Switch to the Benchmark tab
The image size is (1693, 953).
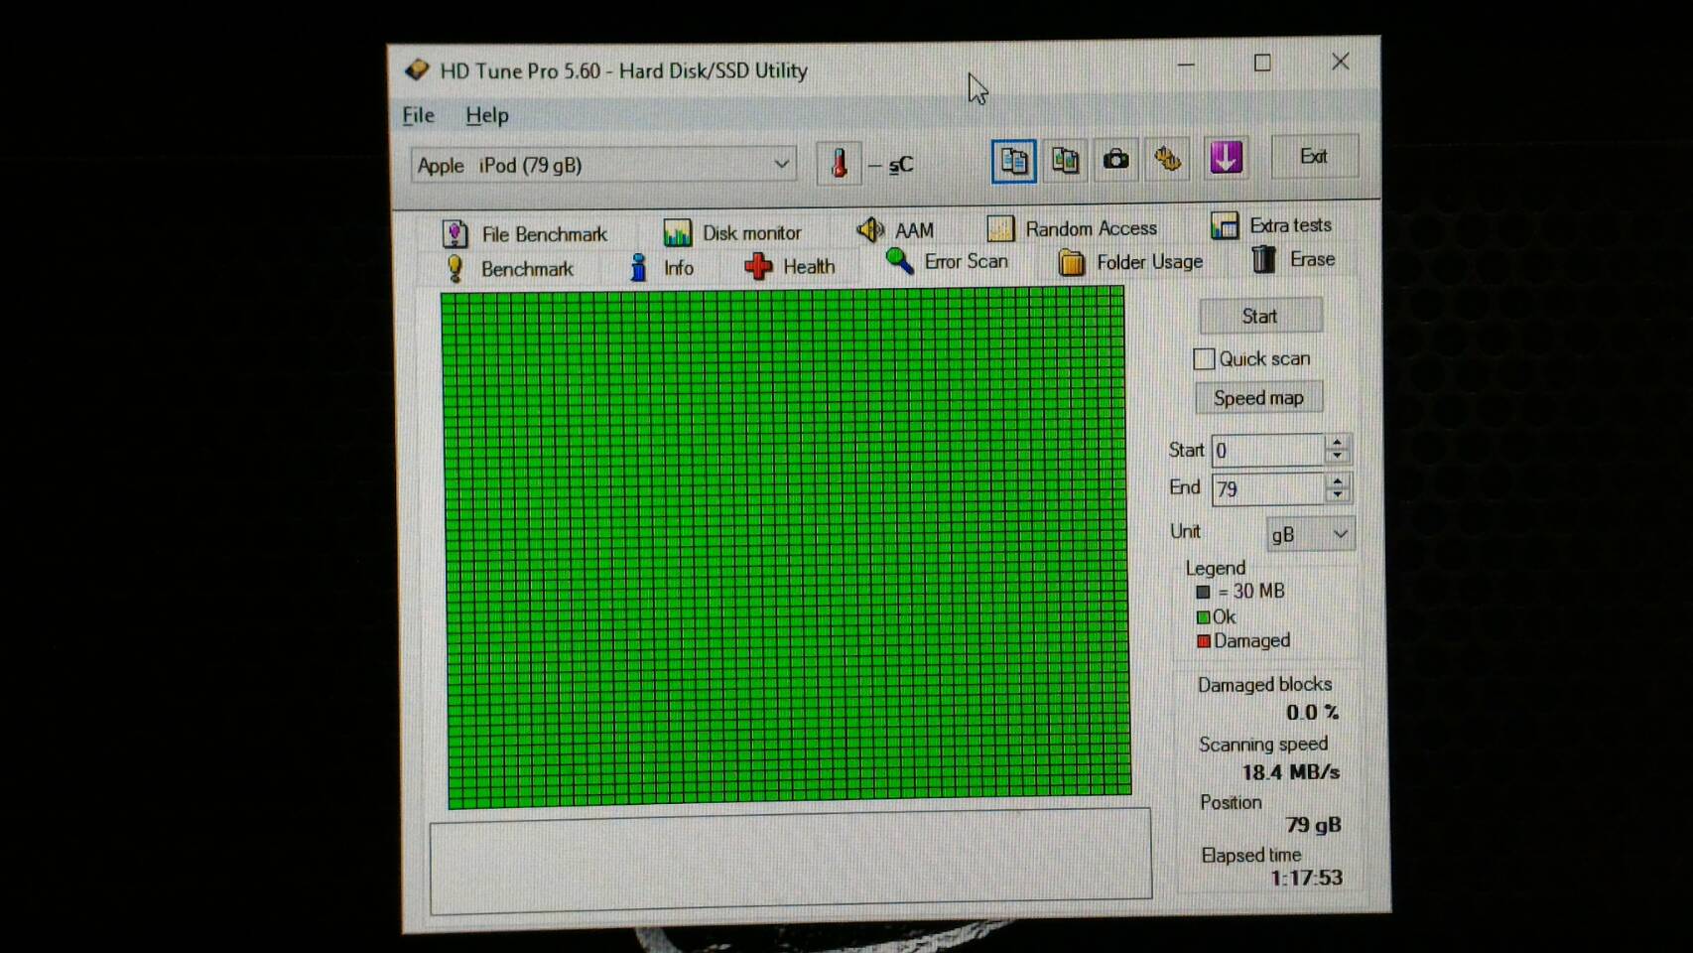510,269
